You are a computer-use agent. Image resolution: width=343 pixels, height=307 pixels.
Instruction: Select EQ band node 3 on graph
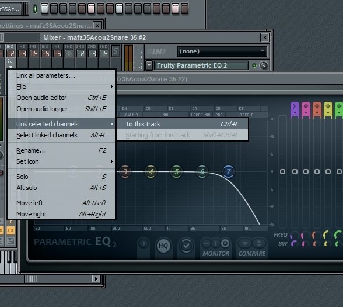pyautogui.click(x=125, y=171)
